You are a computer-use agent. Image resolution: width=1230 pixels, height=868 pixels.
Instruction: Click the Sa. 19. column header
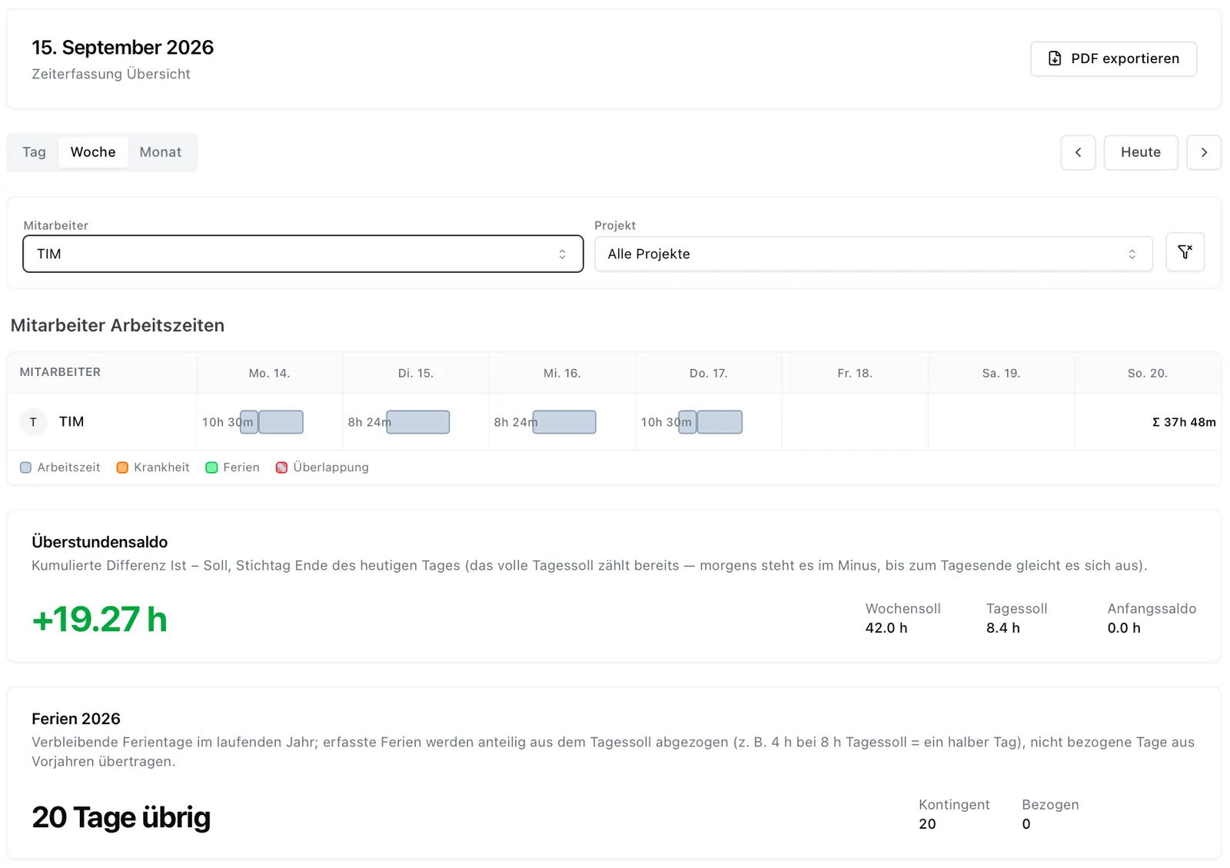1001,373
